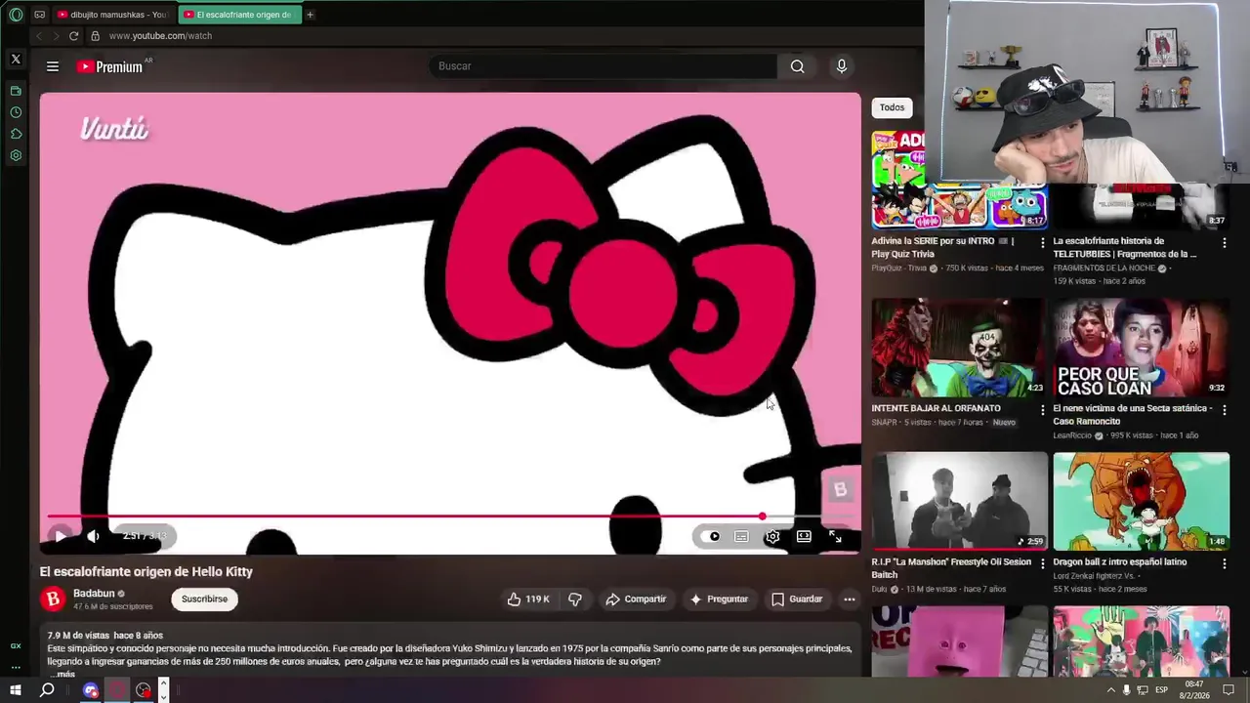Click the Preguntar button
The image size is (1250, 703).
tap(719, 600)
